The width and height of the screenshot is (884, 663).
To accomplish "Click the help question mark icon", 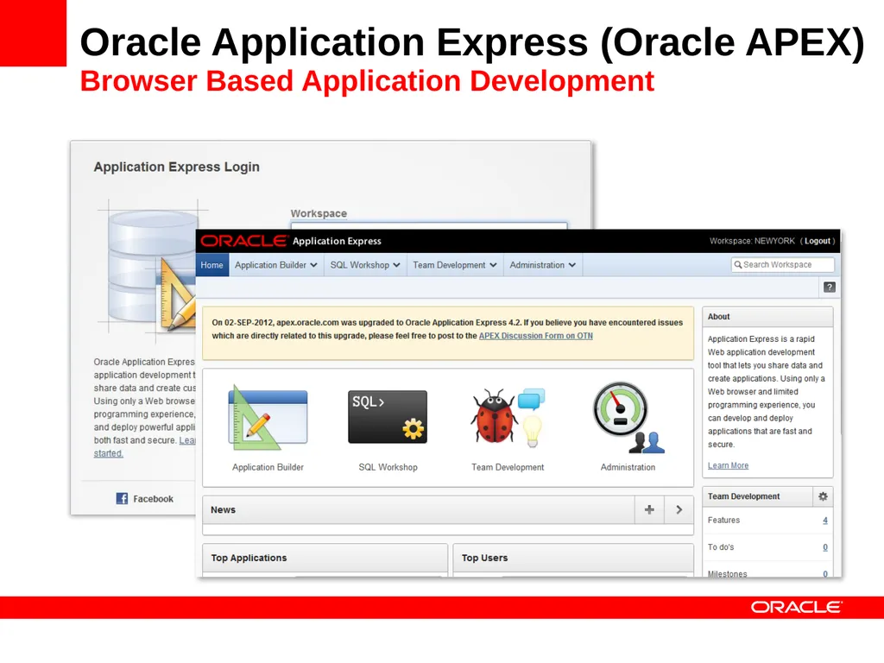I will 830,287.
